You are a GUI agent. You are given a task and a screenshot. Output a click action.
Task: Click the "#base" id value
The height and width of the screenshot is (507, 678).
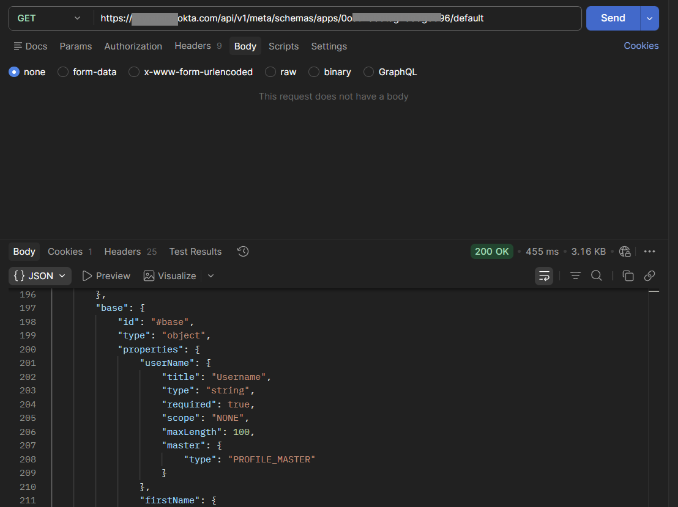click(x=169, y=322)
